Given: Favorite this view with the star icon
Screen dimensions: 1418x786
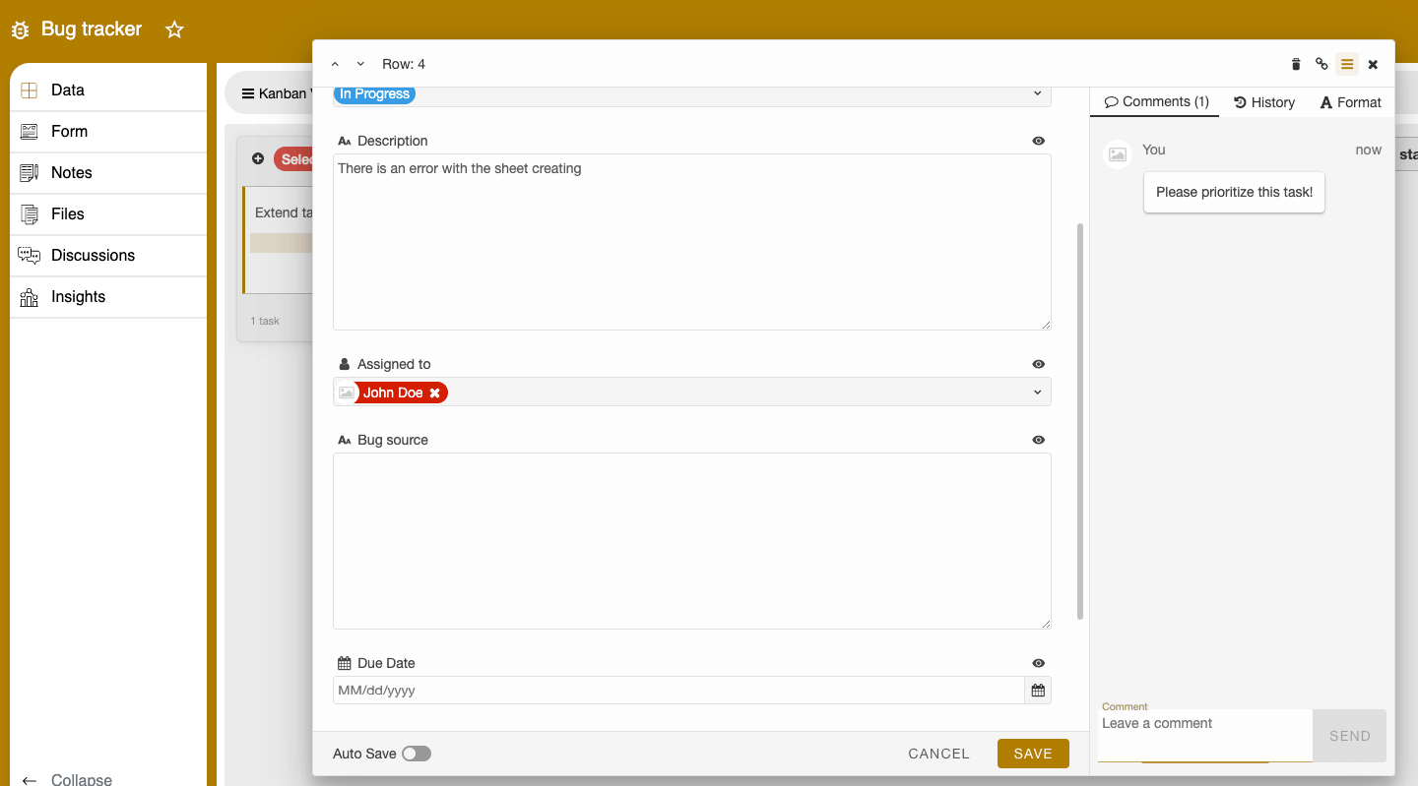Looking at the screenshot, I should click(x=174, y=30).
